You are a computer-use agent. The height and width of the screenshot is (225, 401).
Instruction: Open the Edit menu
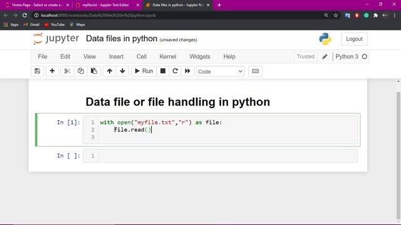[65, 57]
